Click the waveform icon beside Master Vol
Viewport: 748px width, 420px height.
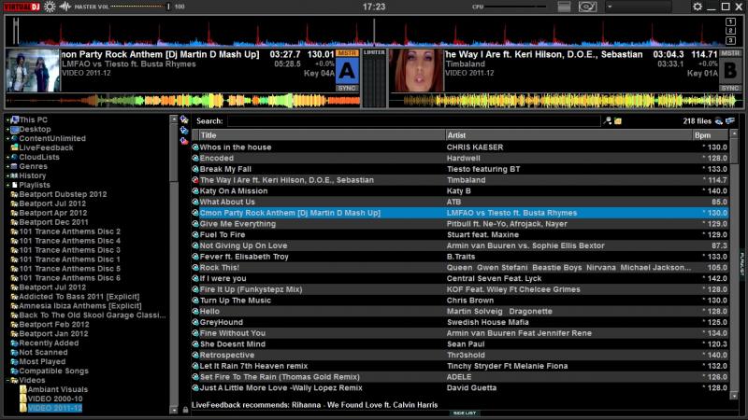[65, 7]
